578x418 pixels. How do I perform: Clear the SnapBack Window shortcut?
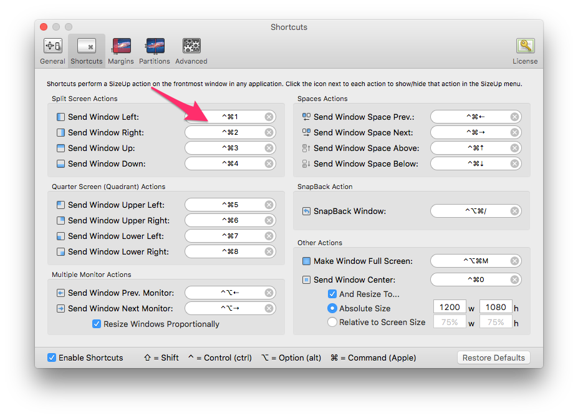click(514, 211)
